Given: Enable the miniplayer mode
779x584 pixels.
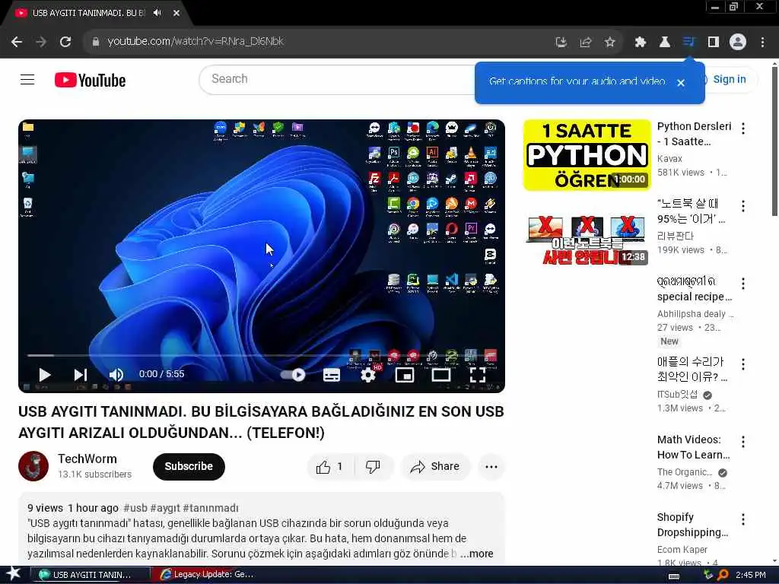Looking at the screenshot, I should [x=405, y=375].
